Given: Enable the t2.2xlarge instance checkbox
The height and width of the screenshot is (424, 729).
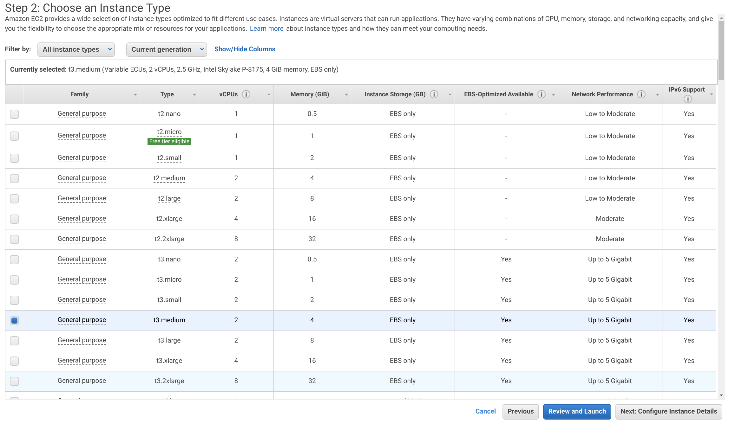Looking at the screenshot, I should [x=14, y=238].
